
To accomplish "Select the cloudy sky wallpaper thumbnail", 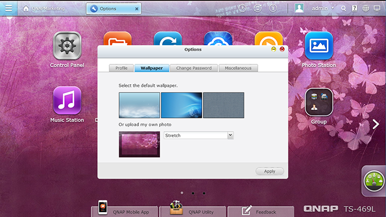I will (x=140, y=105).
